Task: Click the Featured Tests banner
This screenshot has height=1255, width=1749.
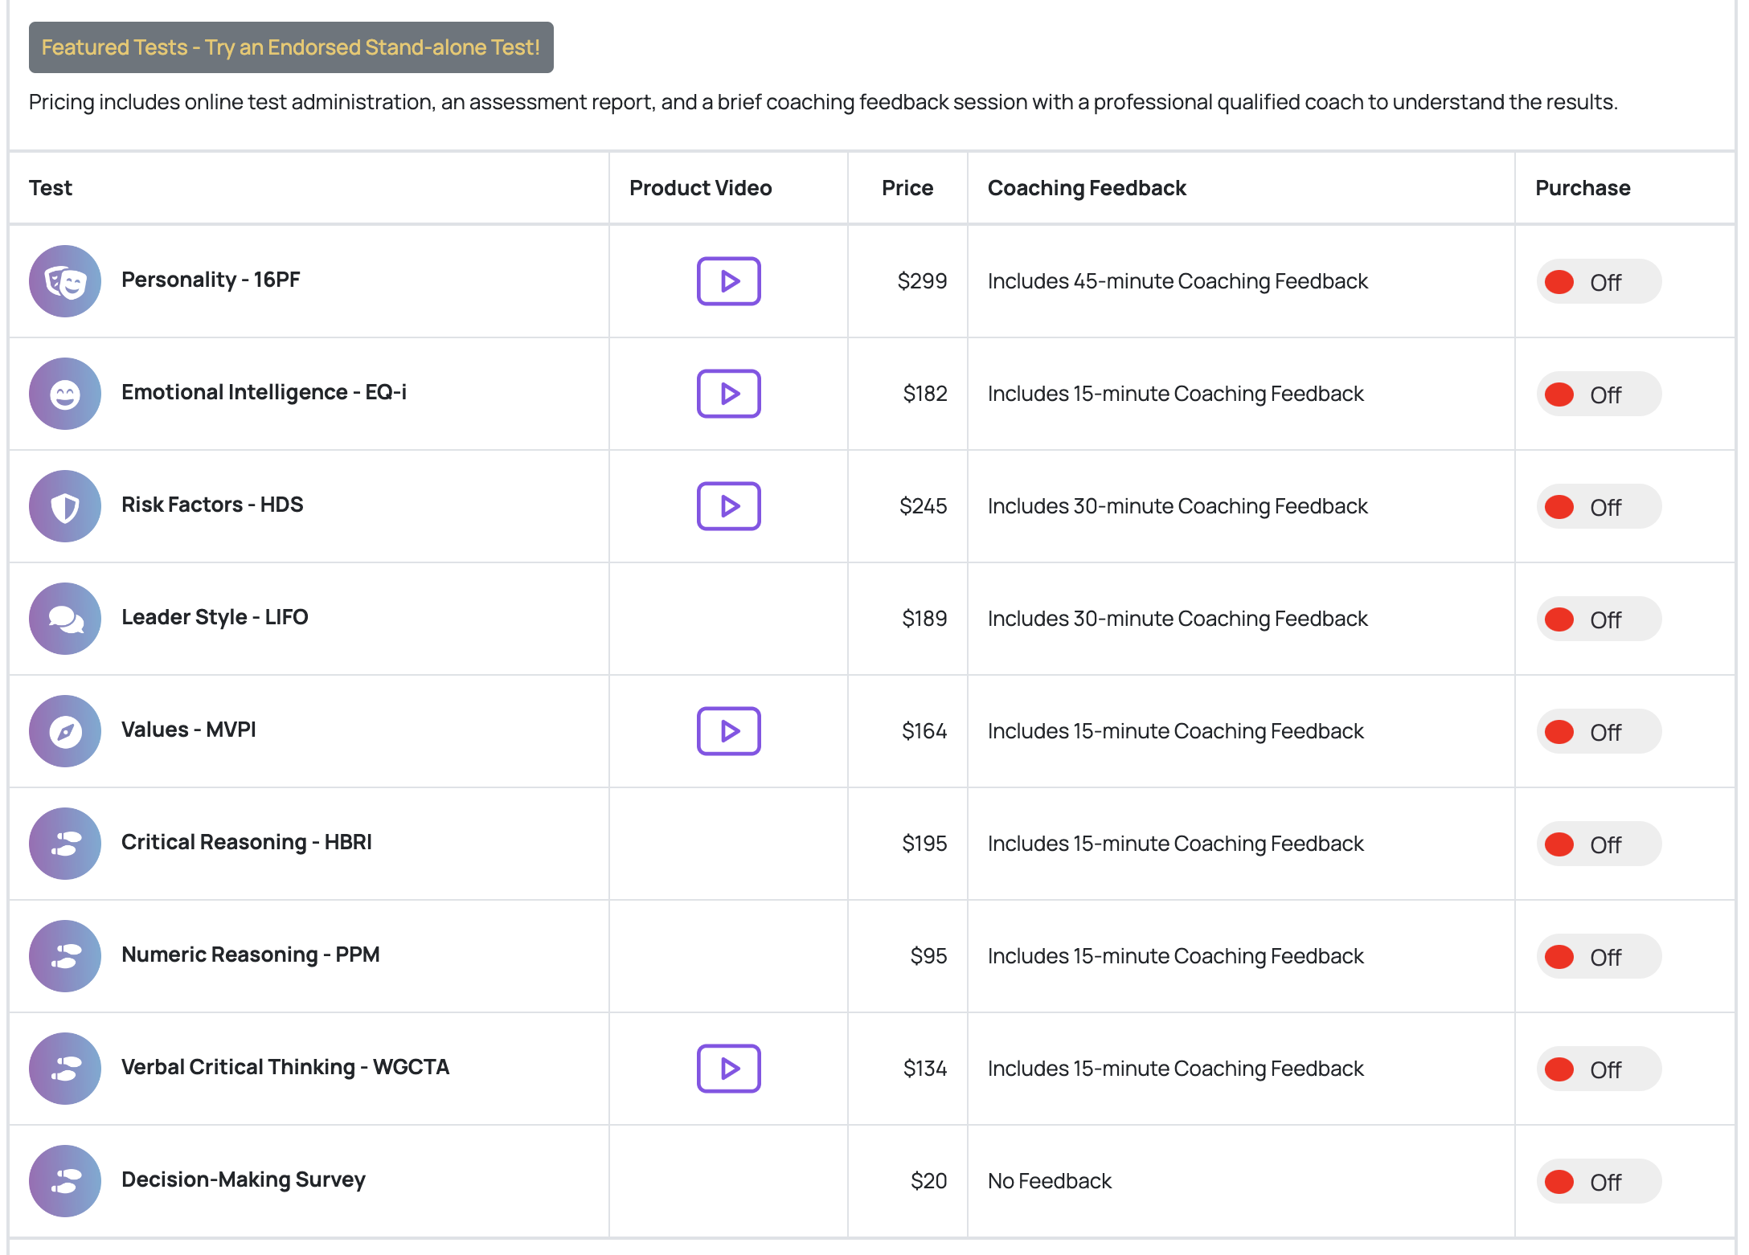Action: pos(291,47)
